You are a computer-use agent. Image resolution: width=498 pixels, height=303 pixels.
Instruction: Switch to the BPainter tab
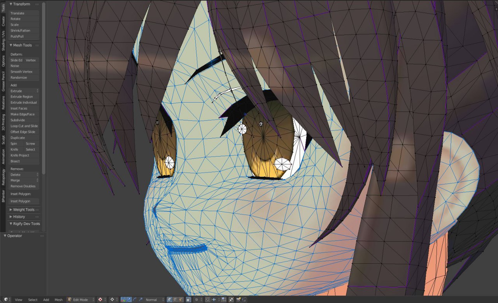tap(3, 196)
